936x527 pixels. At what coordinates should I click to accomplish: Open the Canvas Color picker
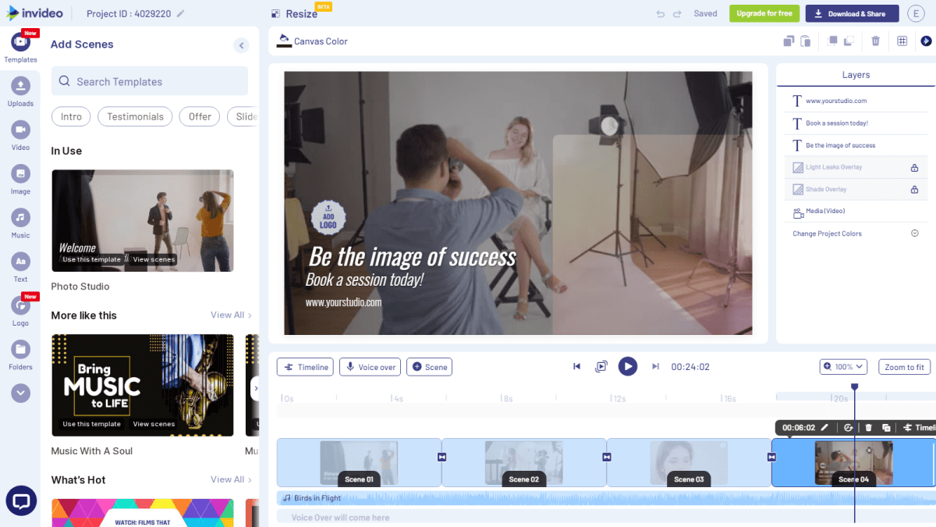point(314,41)
